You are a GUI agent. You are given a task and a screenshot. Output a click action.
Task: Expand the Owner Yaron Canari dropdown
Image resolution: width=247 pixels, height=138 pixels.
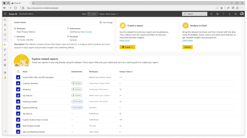(x=117, y=14)
